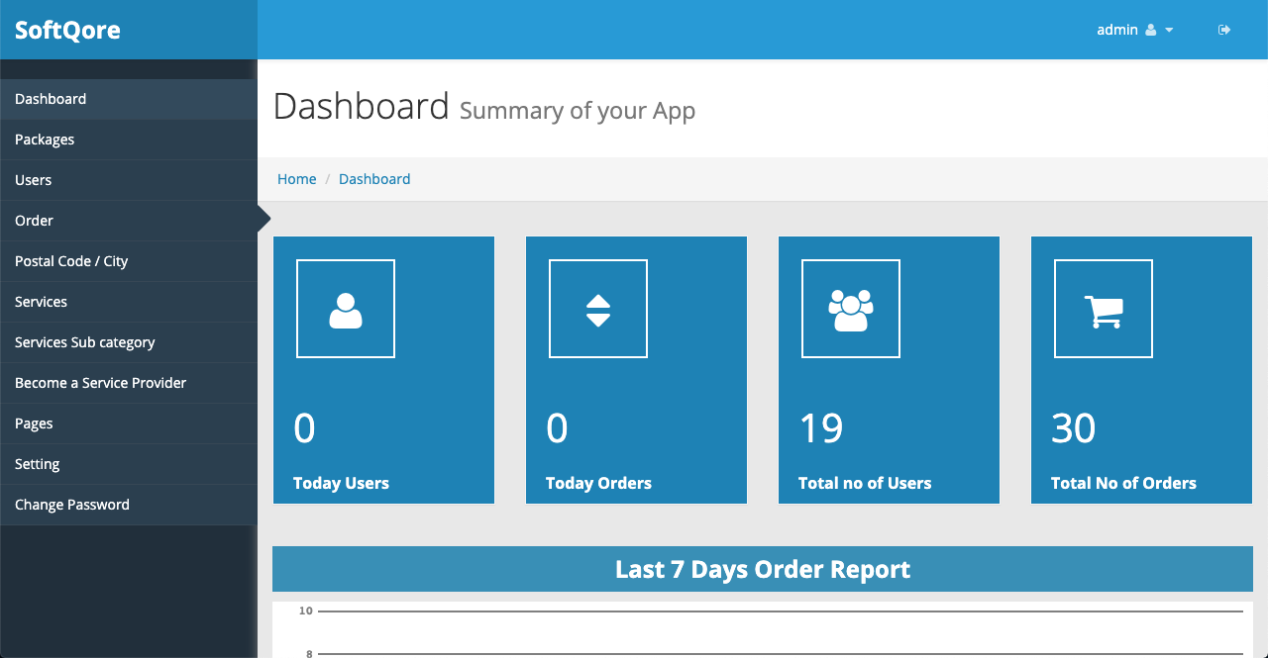Open Packages in the sidebar
Viewport: 1268px width, 658px height.
click(129, 140)
